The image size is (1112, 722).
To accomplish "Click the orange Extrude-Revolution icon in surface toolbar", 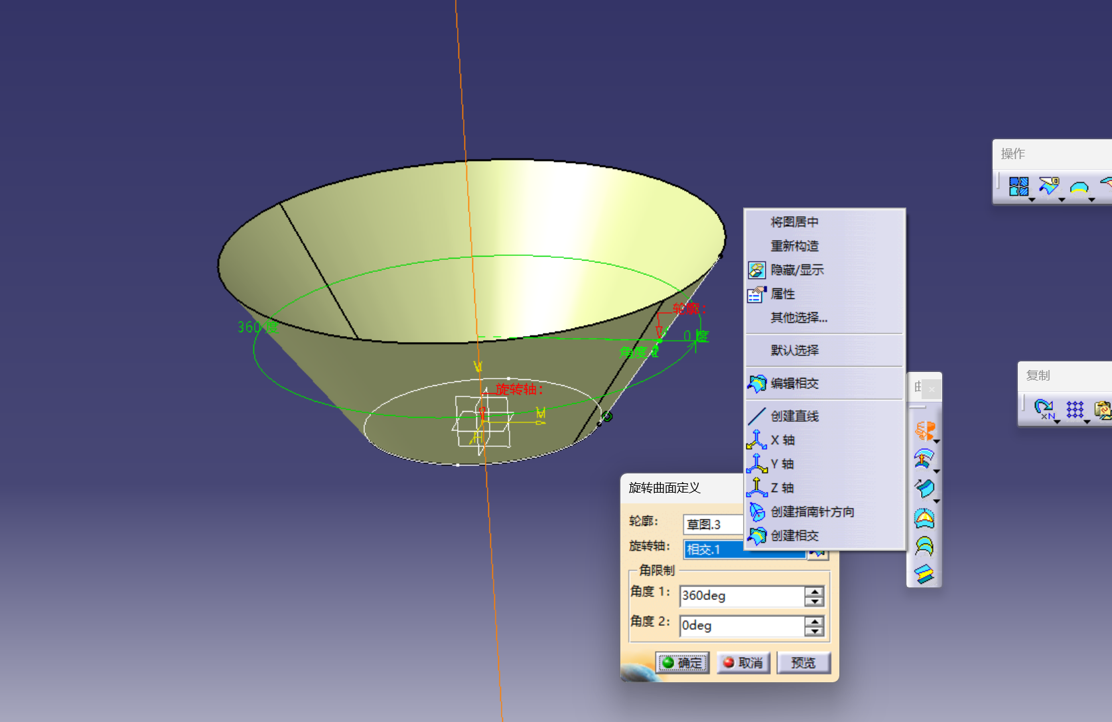I will [925, 431].
